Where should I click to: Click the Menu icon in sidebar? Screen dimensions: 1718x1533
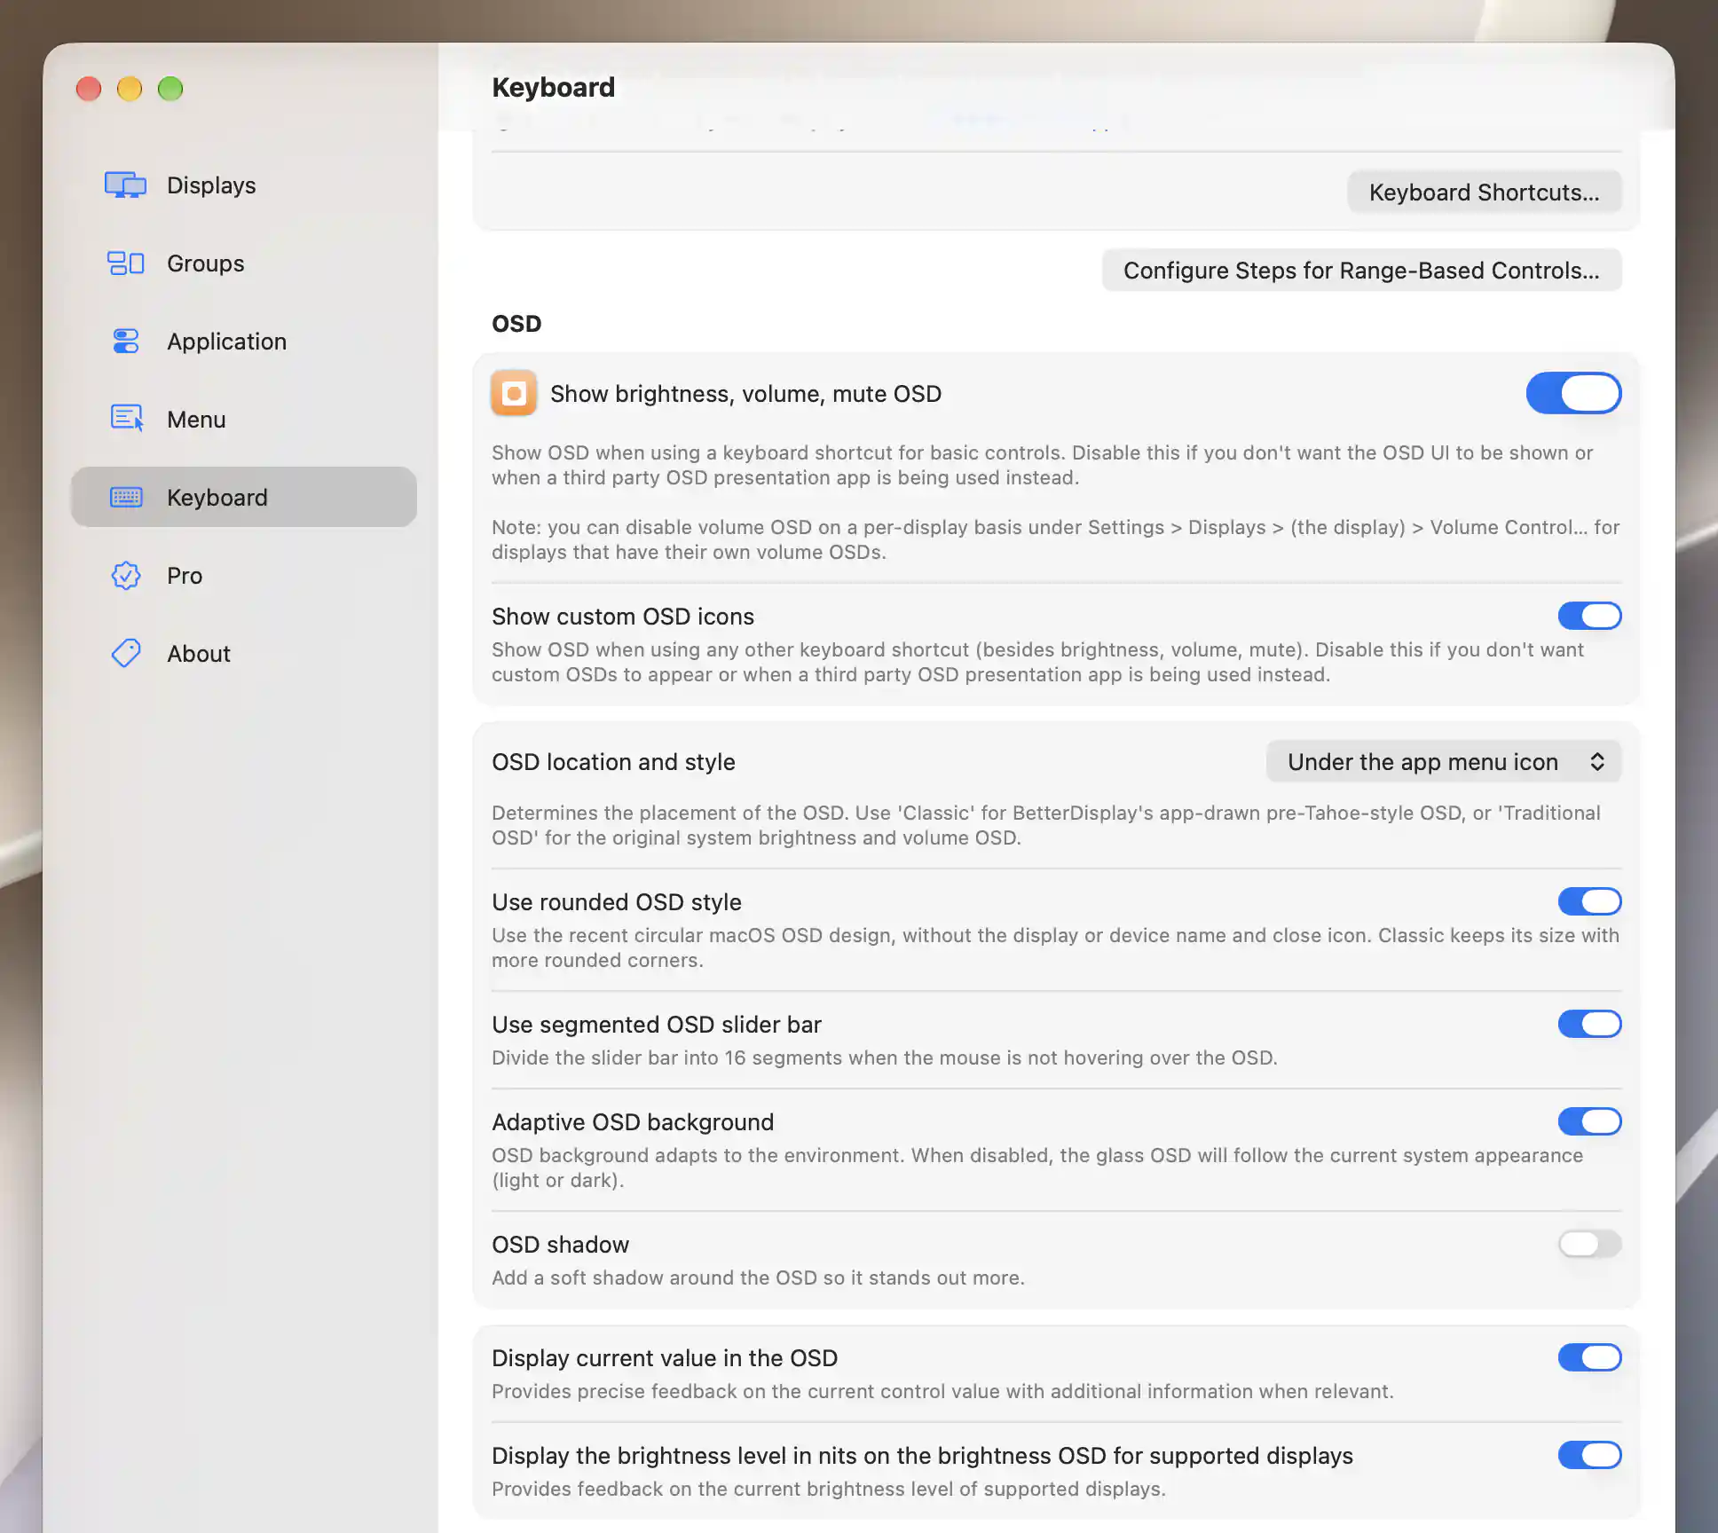(126, 418)
